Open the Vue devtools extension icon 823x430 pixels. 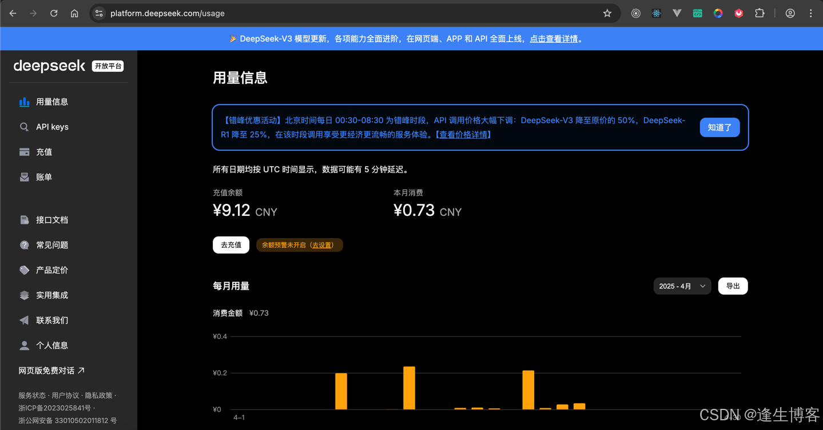coord(677,13)
